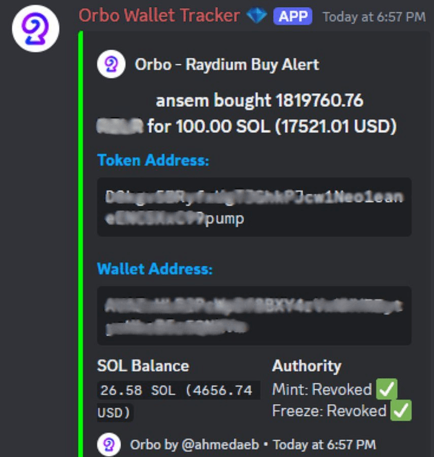Click the Token Address heading
Screen dimensions: 434x457
point(153,160)
